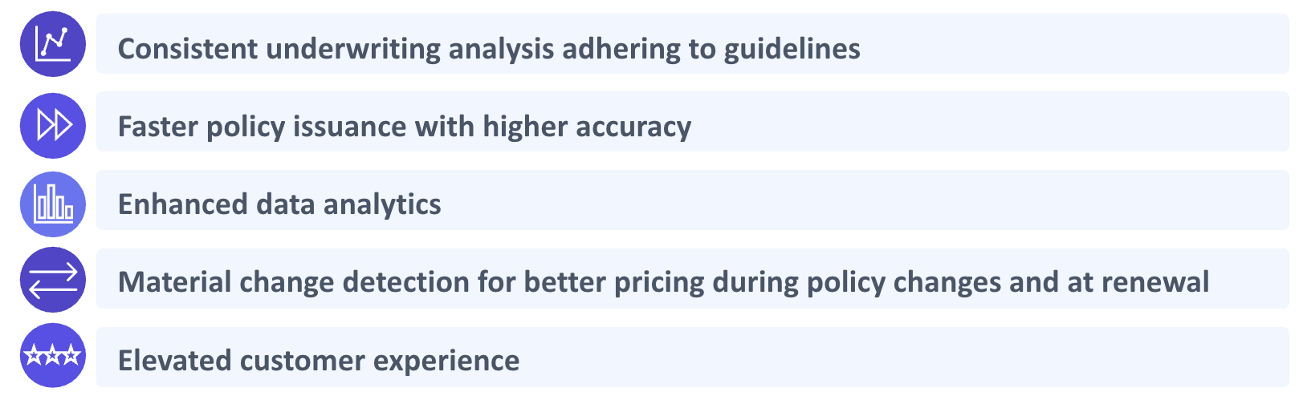Click the circular icon beside Elevated customer experience

pos(53,355)
